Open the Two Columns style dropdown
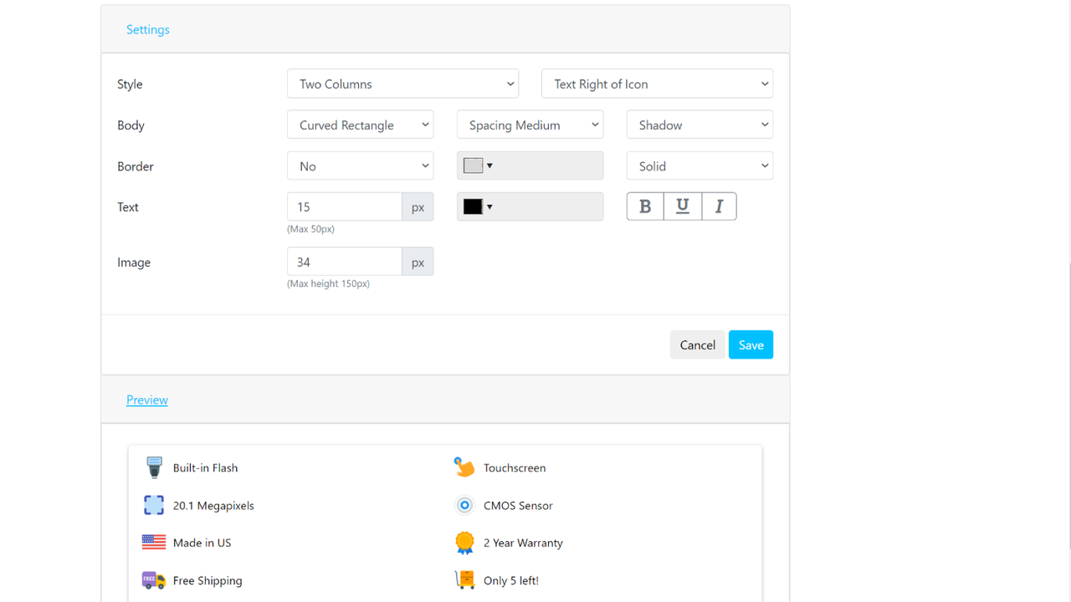1071x602 pixels. 402,84
